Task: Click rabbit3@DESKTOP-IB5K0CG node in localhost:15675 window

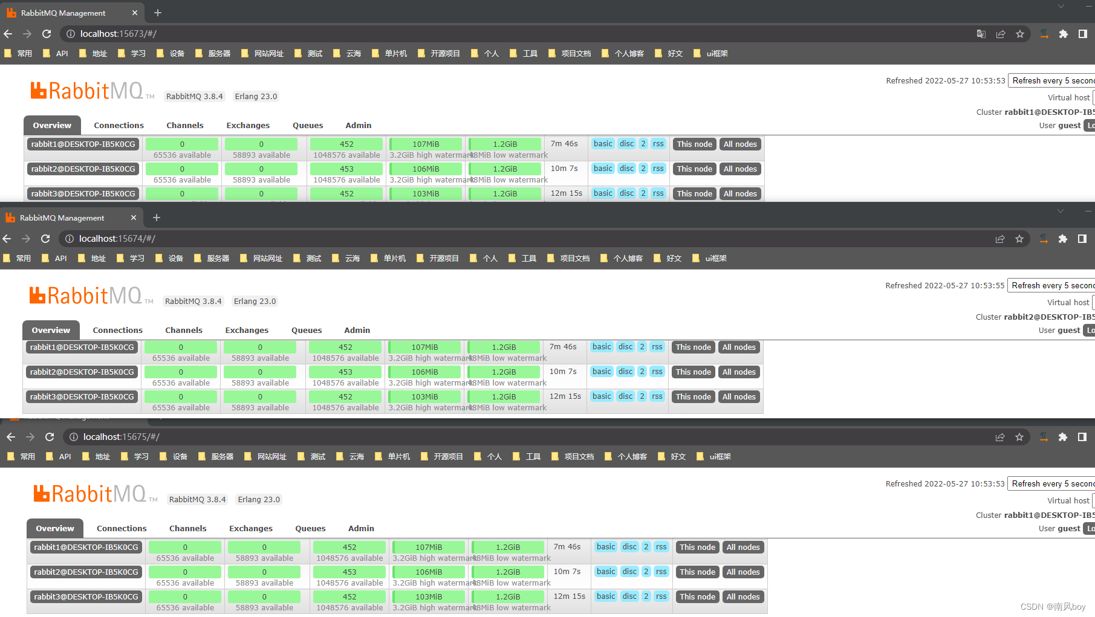Action: pyautogui.click(x=86, y=597)
